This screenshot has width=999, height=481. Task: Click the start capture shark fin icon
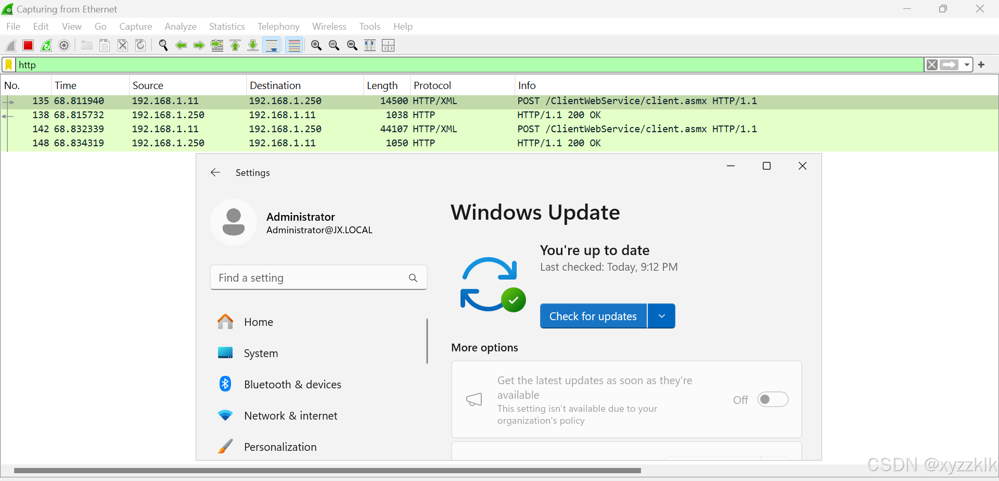pos(11,46)
